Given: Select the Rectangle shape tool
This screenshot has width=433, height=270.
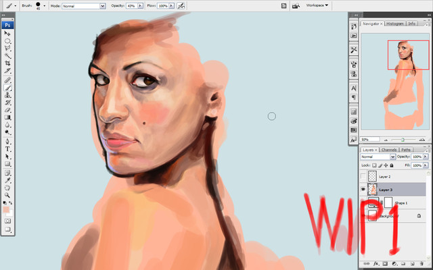Looking at the screenshot, I should pos(7,164).
